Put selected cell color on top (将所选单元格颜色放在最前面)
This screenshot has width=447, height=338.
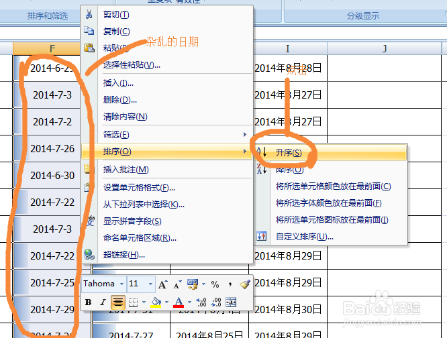pyautogui.click(x=331, y=186)
